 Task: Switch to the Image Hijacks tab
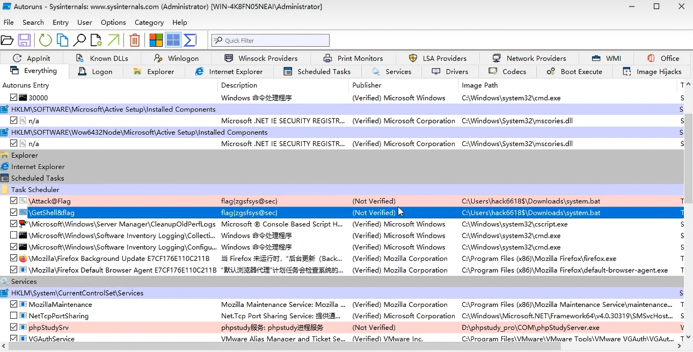652,71
